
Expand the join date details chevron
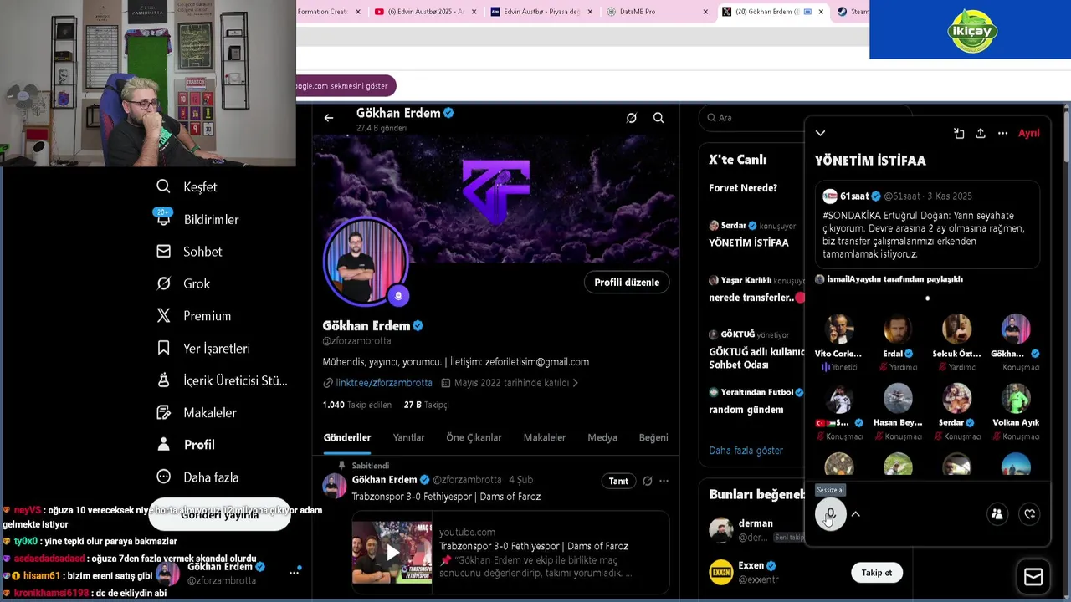575,383
